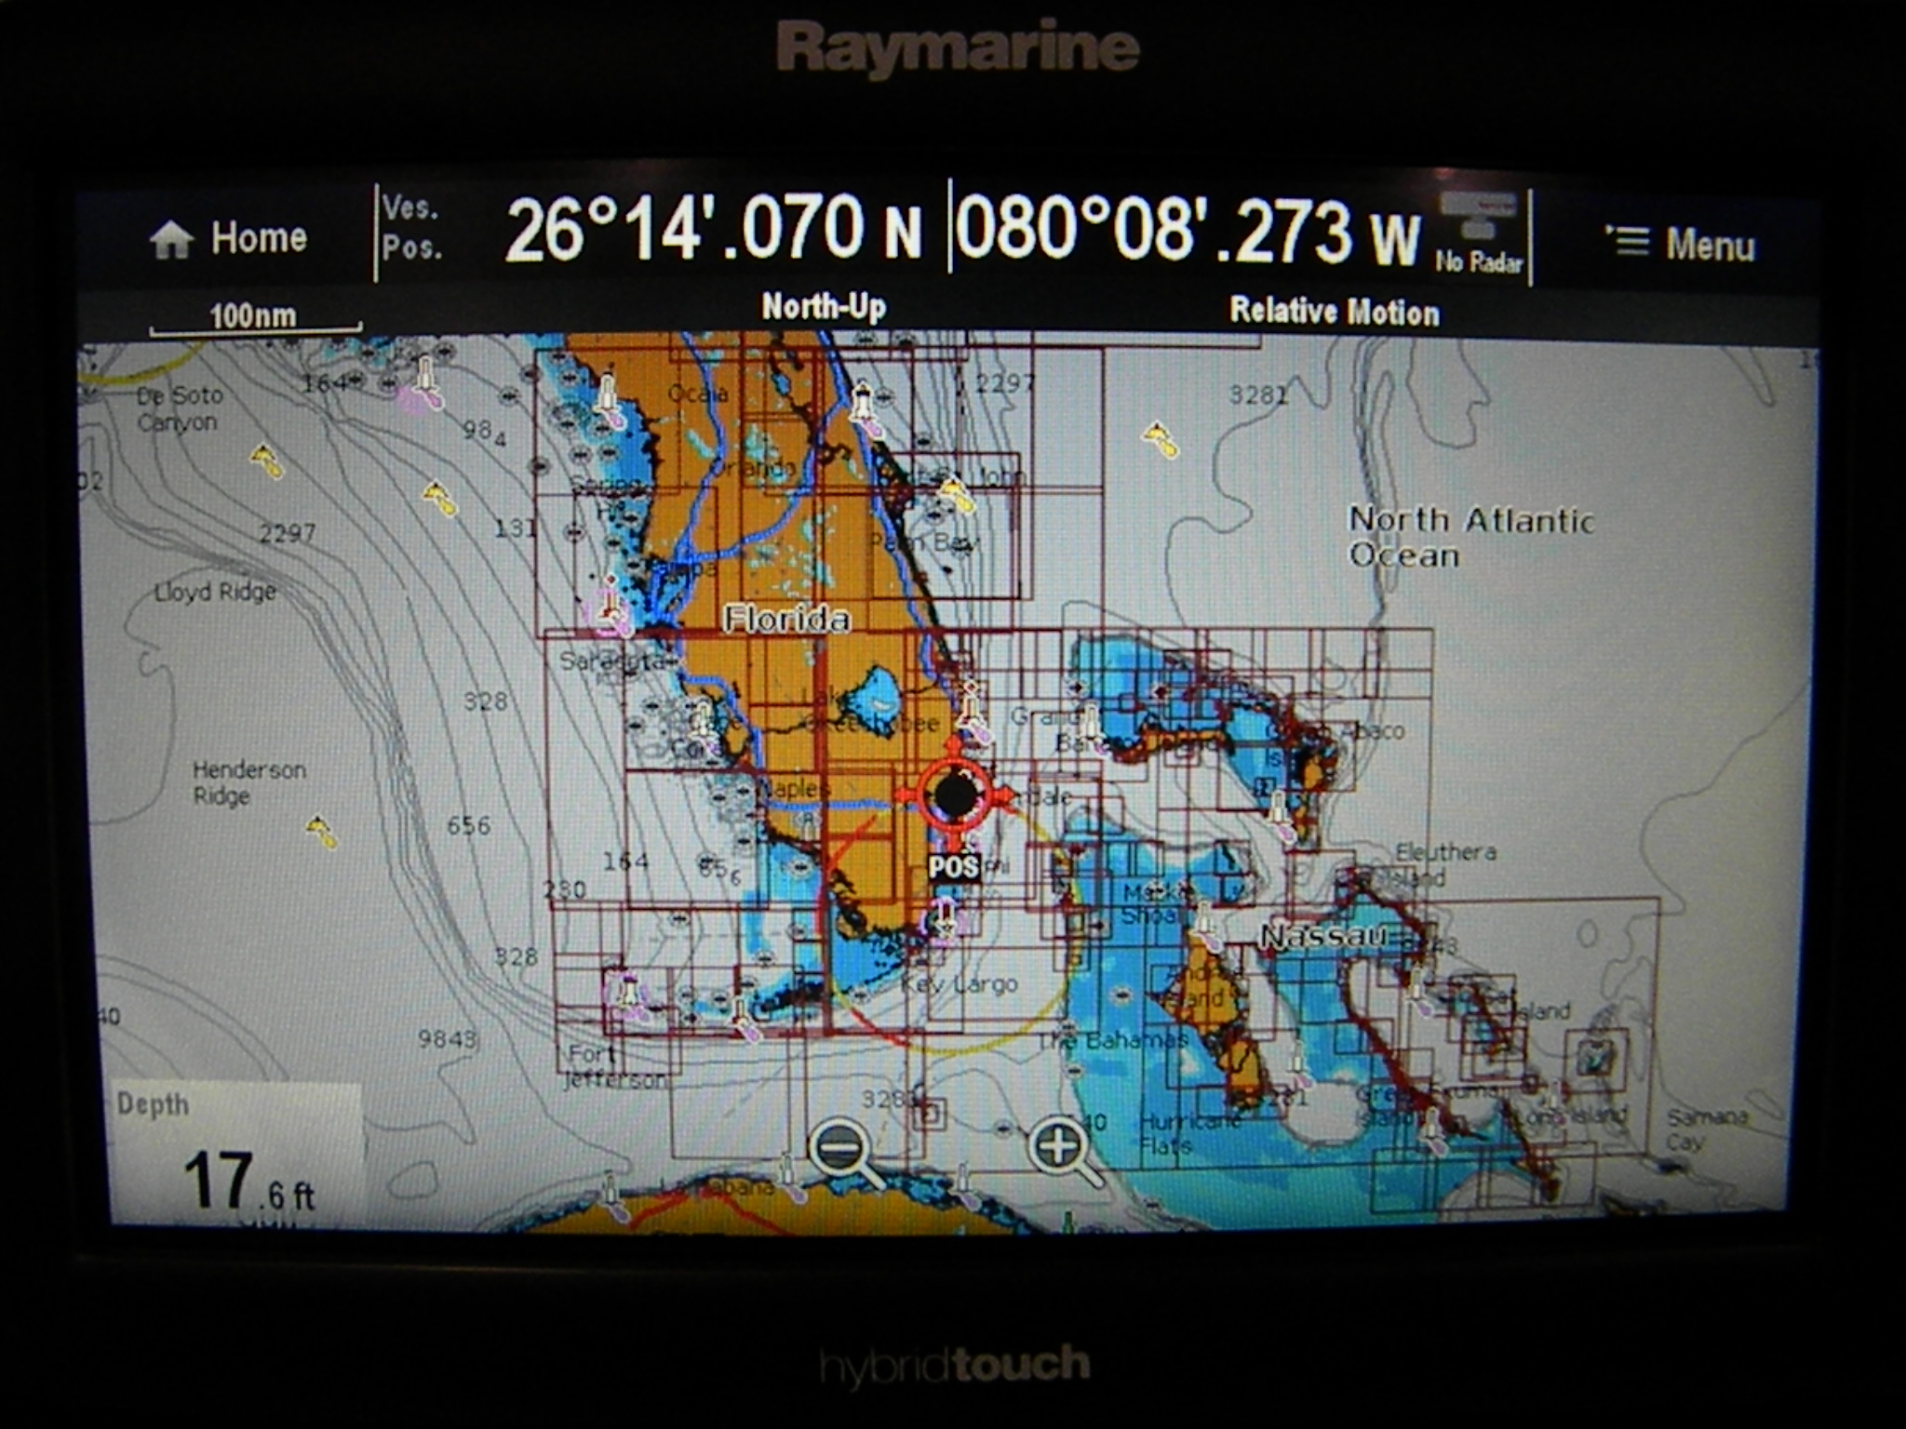Select yellow buoy icon in Atlantic north of ocean label

(1161, 439)
